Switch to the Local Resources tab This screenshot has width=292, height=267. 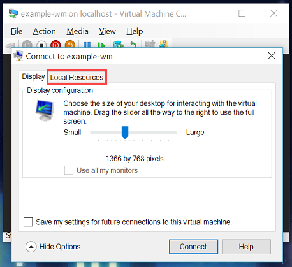pos(77,77)
